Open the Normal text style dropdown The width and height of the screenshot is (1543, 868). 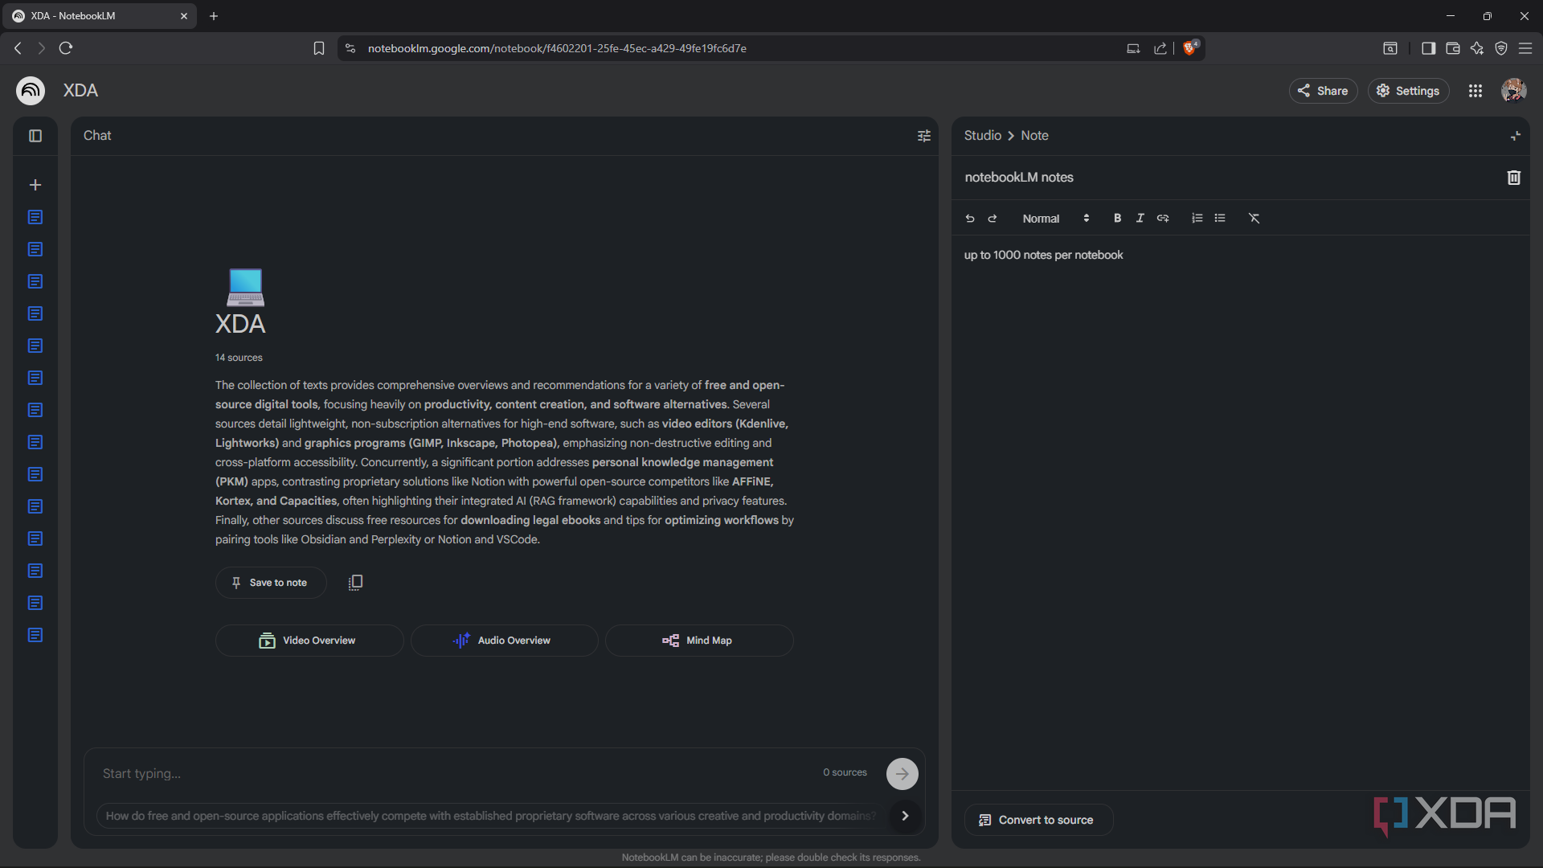tap(1056, 219)
